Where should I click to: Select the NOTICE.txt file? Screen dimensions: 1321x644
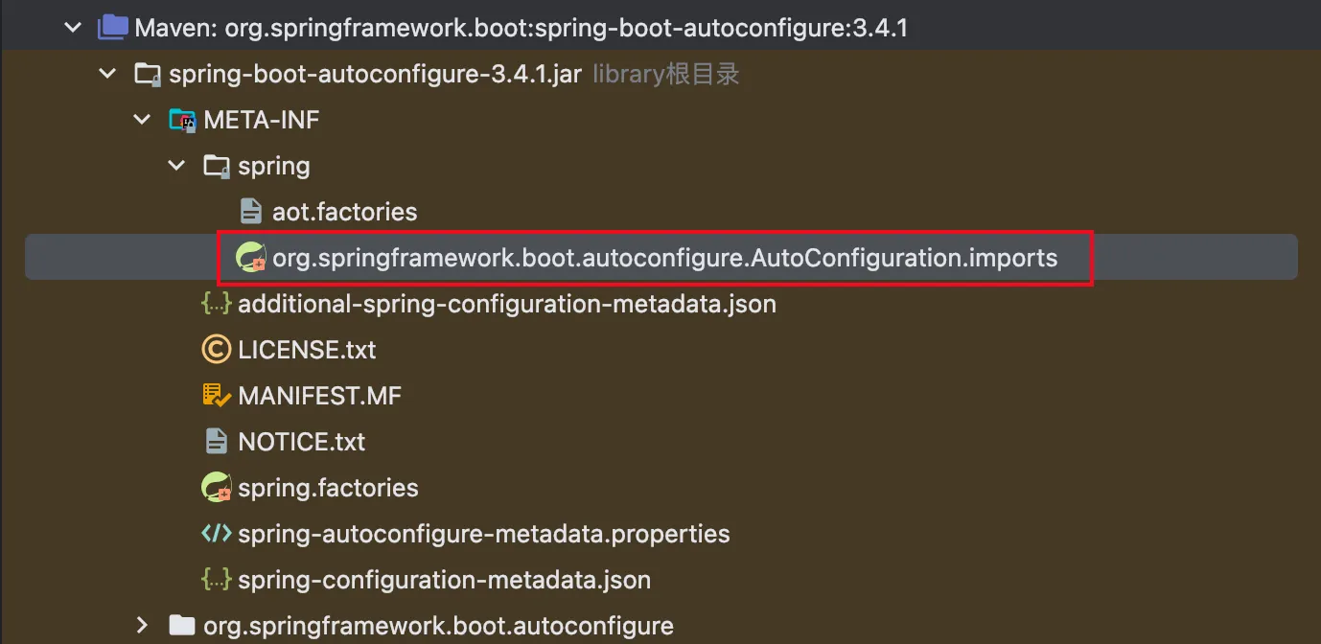[x=302, y=441]
